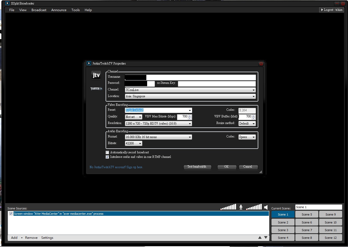The width and height of the screenshot is (348, 247).
Task: Close the Justin/TwitchTV Properties dialog
Action: pos(261,63)
